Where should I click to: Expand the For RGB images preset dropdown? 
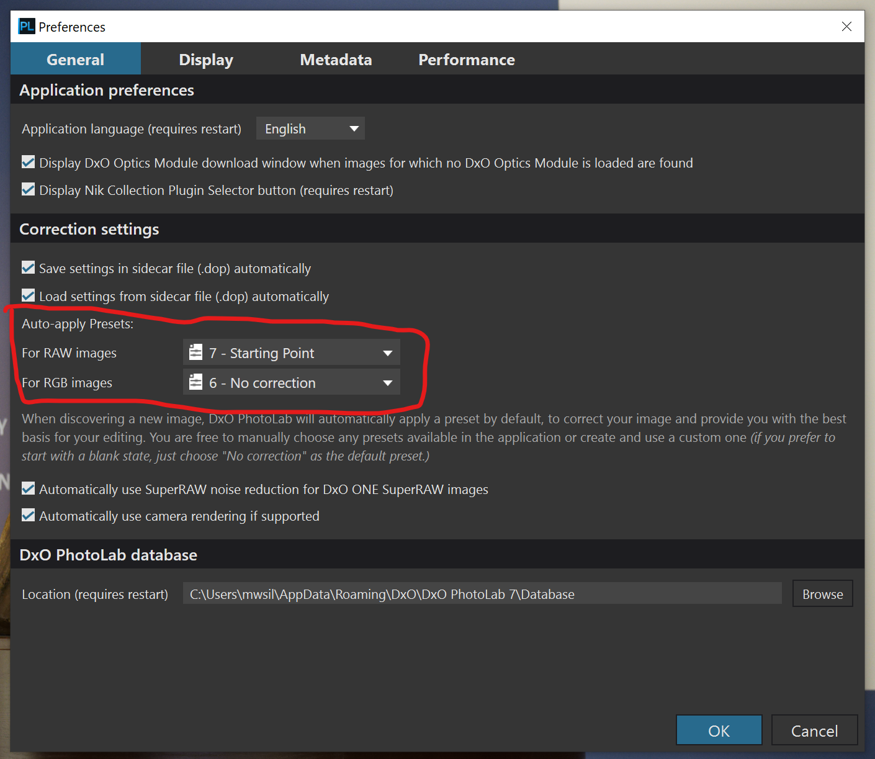(292, 382)
